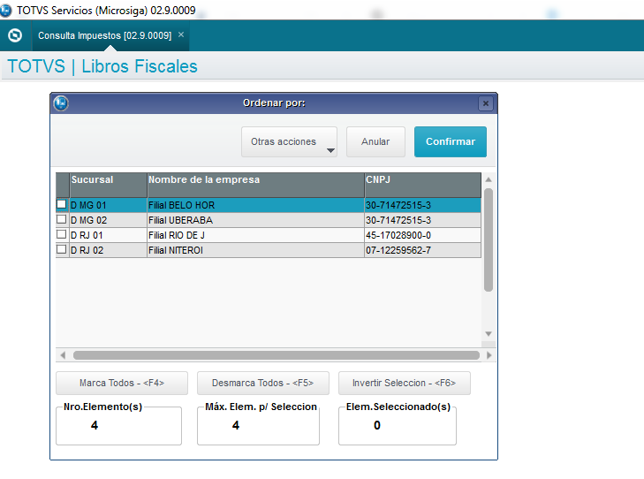Image resolution: width=644 pixels, height=479 pixels.
Task: Click the TOTVS title bar app icon
Action: tap(6, 11)
